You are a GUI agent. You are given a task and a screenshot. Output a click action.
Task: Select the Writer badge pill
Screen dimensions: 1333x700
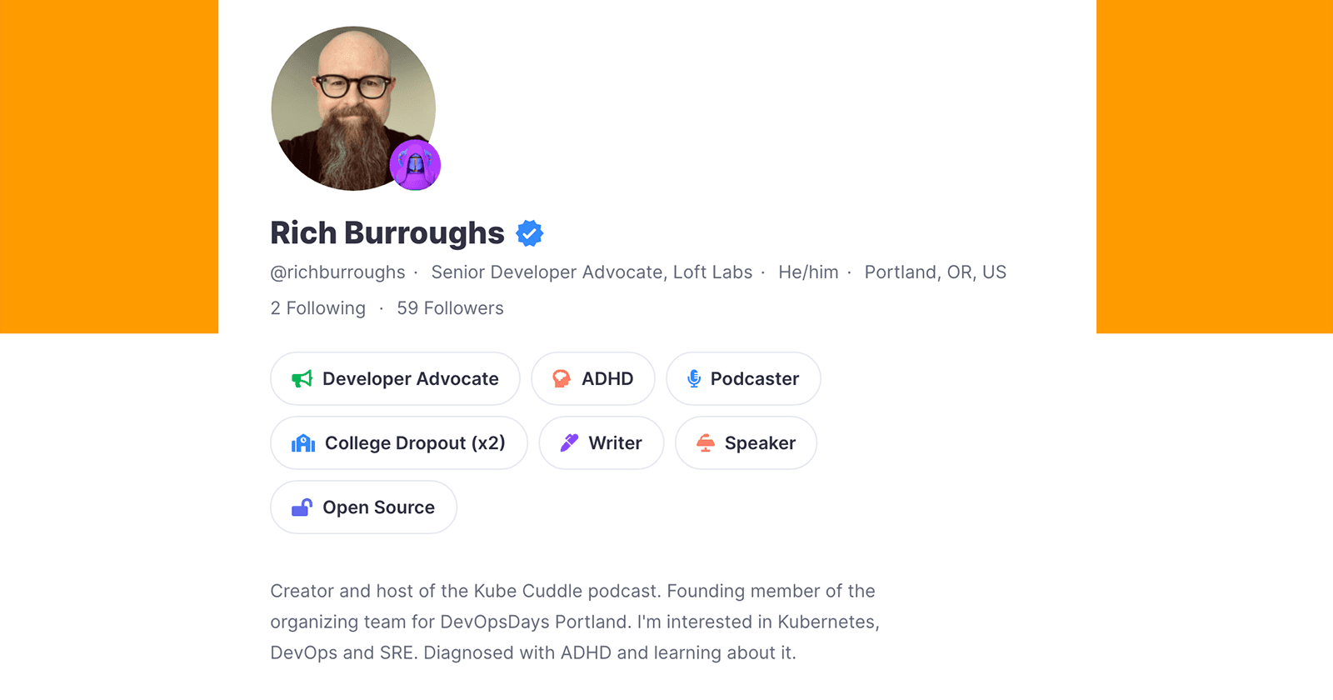601,442
